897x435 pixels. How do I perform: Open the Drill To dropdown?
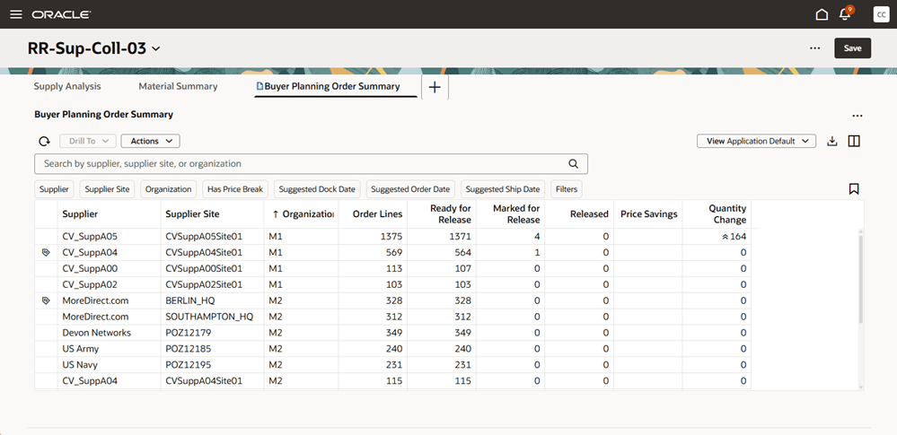(88, 141)
